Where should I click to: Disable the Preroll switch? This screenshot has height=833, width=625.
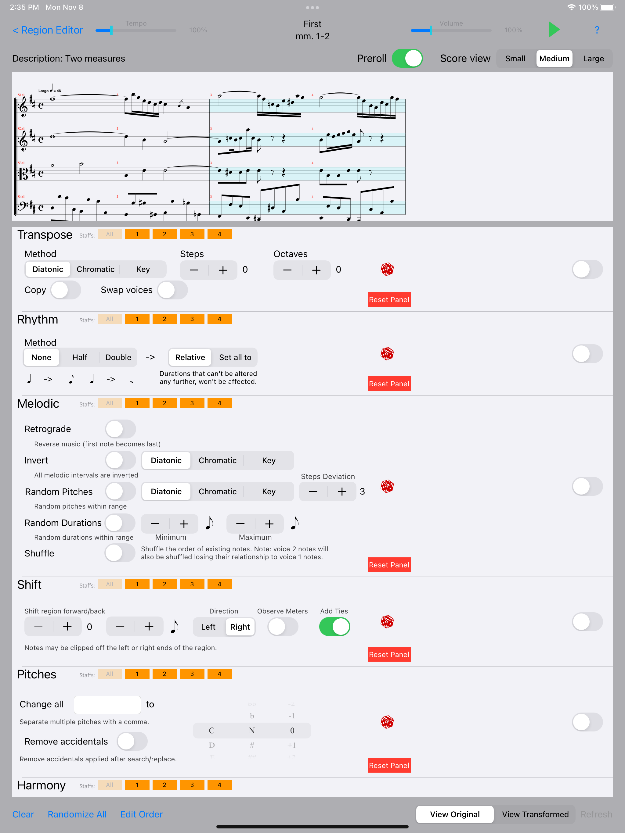point(407,58)
